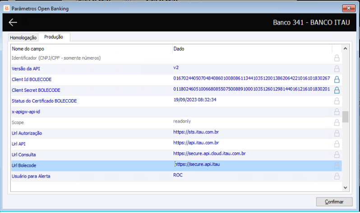Select the Url Bolecode label
360x213 pixels.
click(x=24, y=166)
